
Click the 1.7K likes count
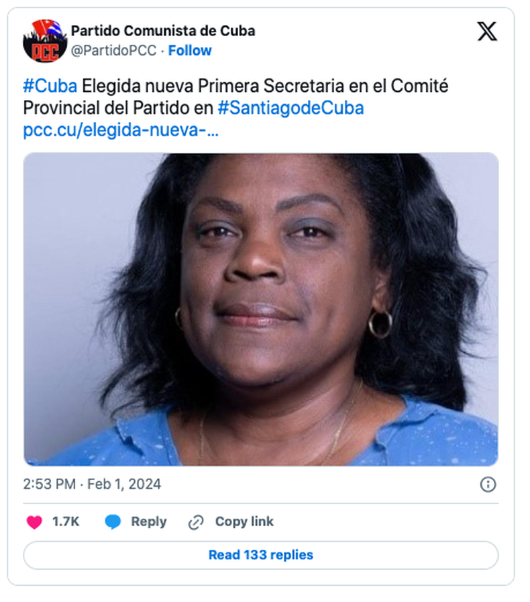pos(66,522)
